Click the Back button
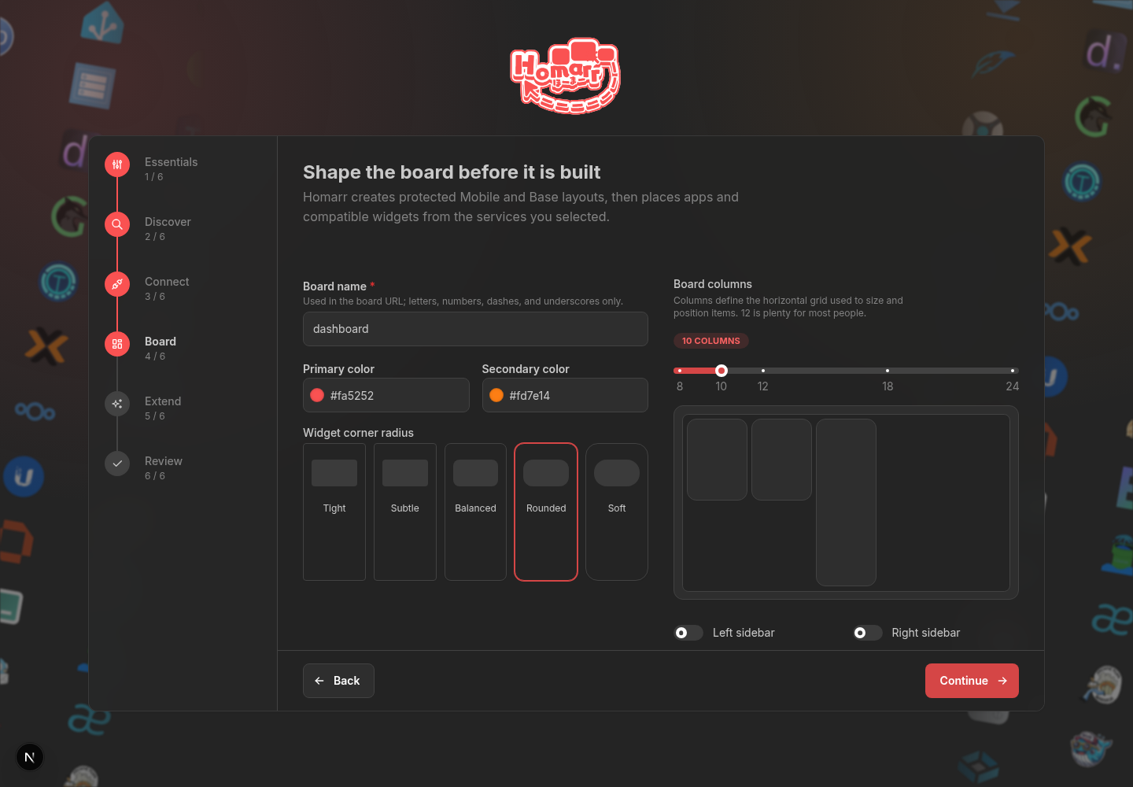The height and width of the screenshot is (787, 1133). [x=338, y=681]
